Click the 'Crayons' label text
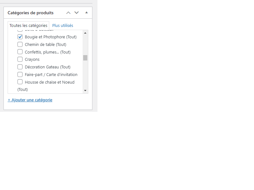 tap(32, 59)
